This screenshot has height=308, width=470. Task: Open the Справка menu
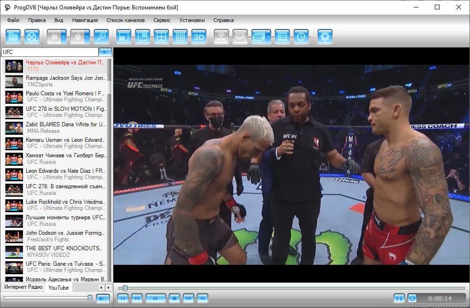(x=224, y=20)
